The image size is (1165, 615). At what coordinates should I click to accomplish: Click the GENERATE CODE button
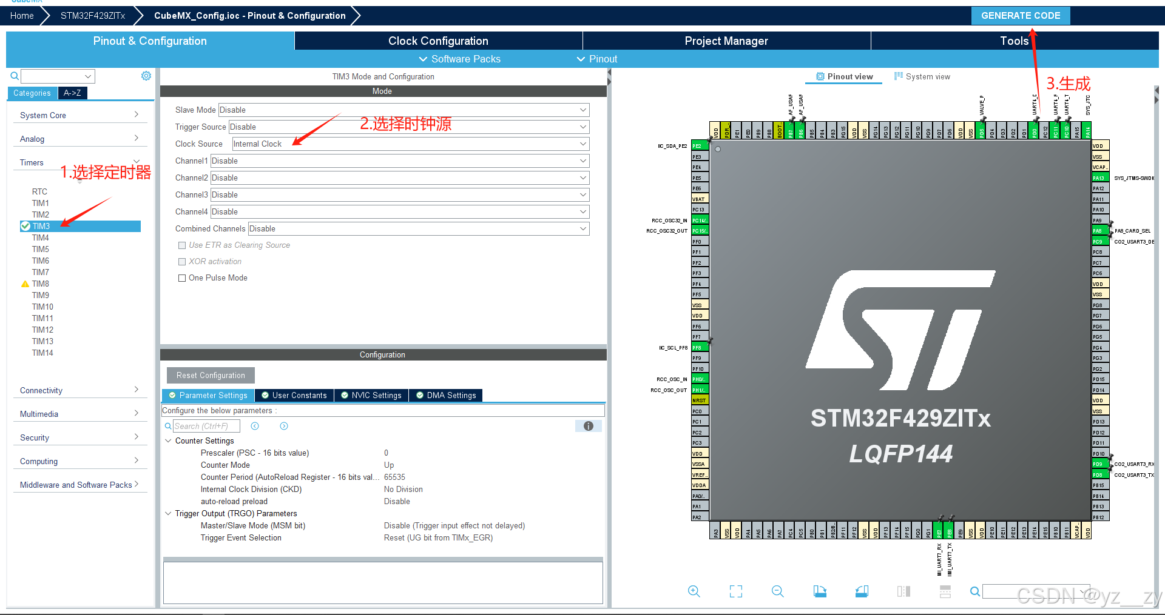(1020, 15)
